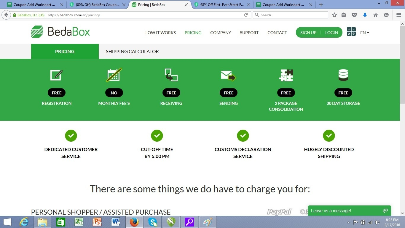Select the green PRICING tab
This screenshot has width=405, height=228.
(65, 51)
